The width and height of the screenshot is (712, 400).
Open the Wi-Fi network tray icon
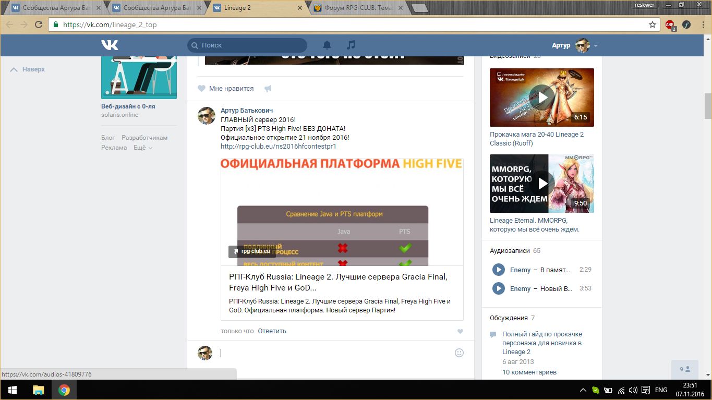[621, 390]
